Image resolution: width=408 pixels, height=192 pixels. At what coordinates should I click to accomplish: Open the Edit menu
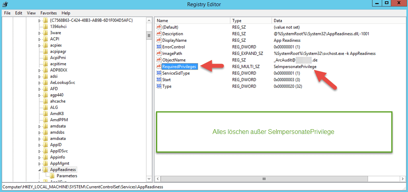coord(19,13)
